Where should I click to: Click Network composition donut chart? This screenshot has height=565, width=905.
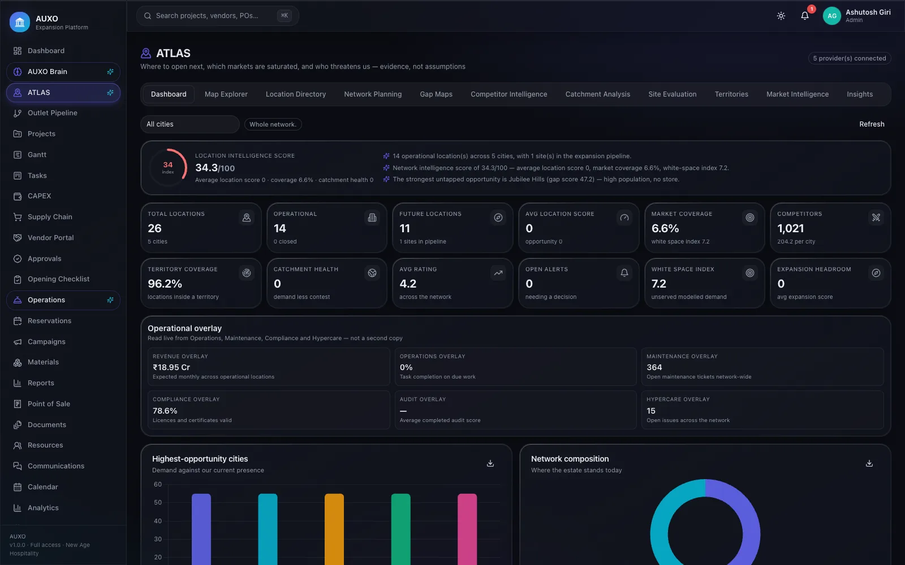[705, 523]
